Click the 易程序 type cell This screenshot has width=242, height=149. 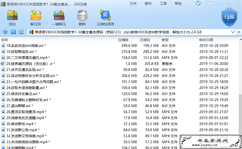[x=167, y=64]
